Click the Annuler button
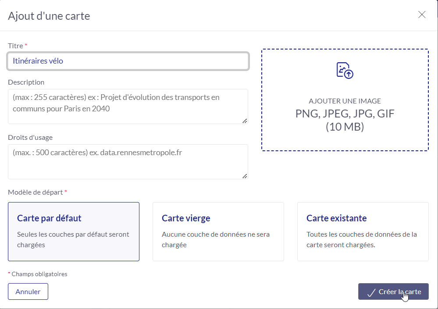Screen dimensions: 438x309 tap(28, 292)
